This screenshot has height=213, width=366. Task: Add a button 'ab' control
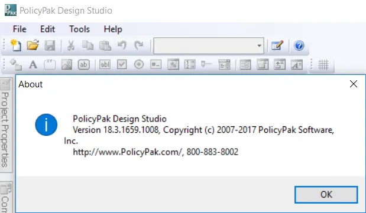[83, 64]
